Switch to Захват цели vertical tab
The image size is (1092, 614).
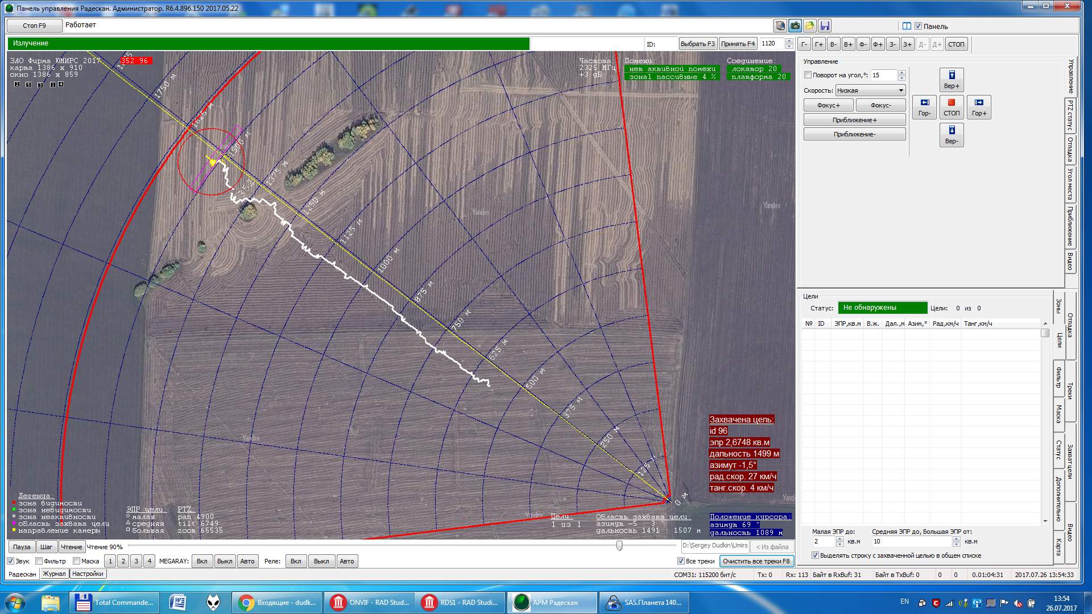(1070, 461)
